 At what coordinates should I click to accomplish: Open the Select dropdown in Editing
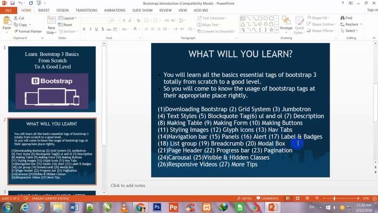pos(349,31)
